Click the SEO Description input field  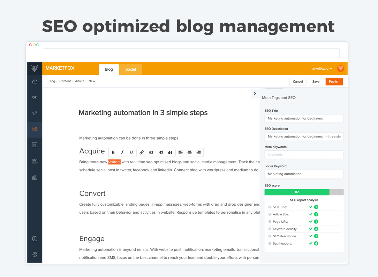(x=304, y=136)
